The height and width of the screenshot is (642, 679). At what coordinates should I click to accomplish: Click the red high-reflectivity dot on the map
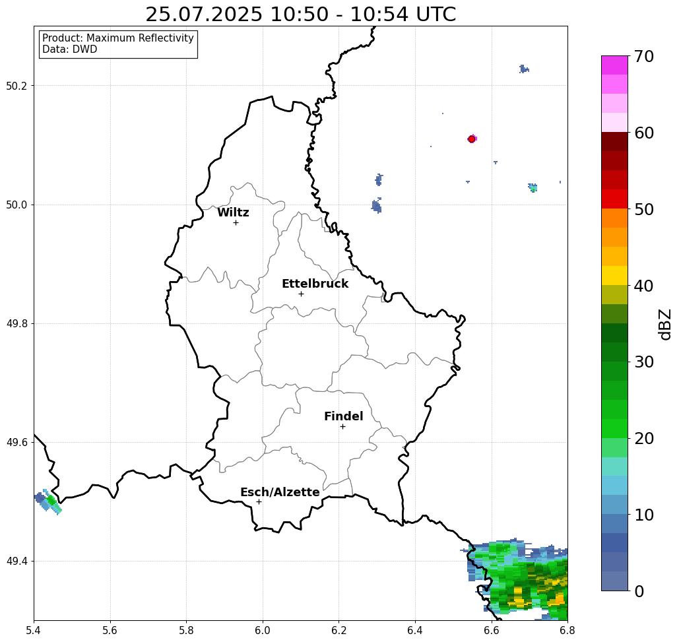pyautogui.click(x=472, y=139)
